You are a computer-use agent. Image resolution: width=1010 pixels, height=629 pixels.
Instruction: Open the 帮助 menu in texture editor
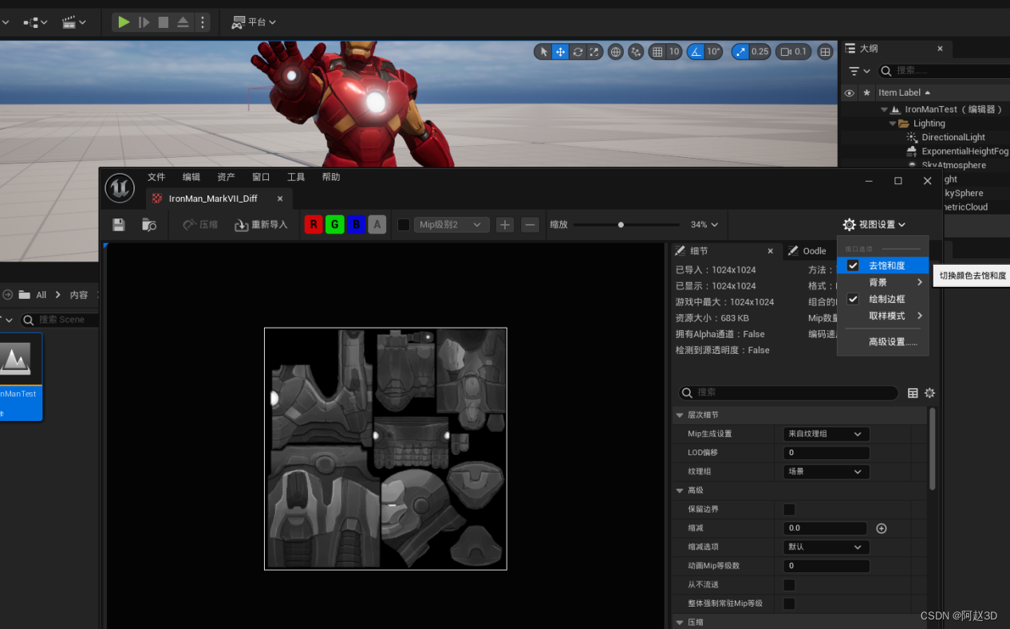click(331, 177)
